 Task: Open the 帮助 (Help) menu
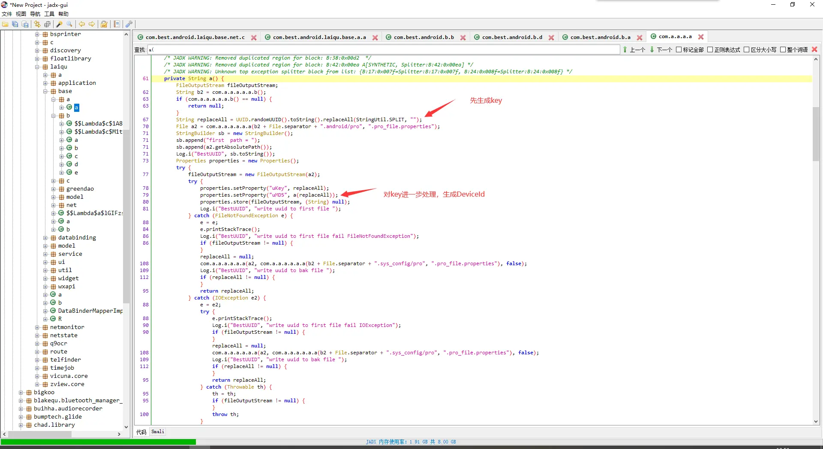63,14
